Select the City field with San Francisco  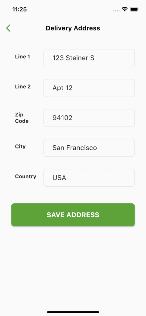pyautogui.click(x=89, y=148)
